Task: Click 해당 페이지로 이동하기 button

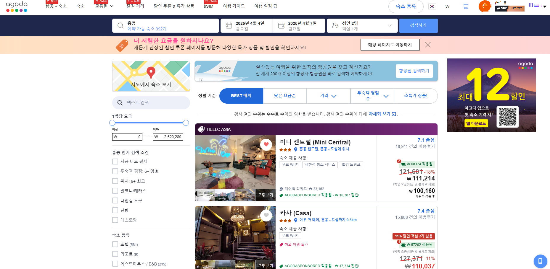Action: (390, 45)
